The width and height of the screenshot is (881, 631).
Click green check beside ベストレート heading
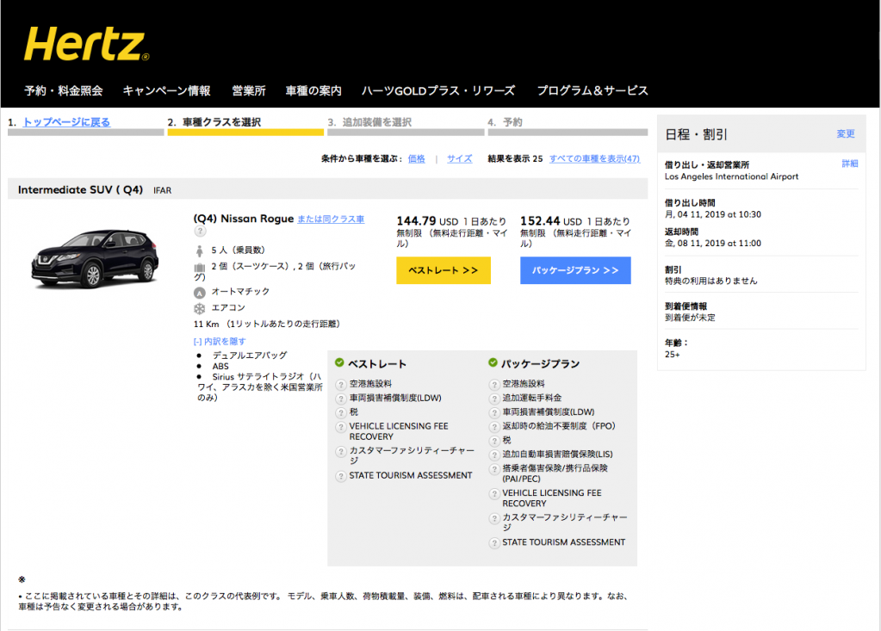click(339, 362)
